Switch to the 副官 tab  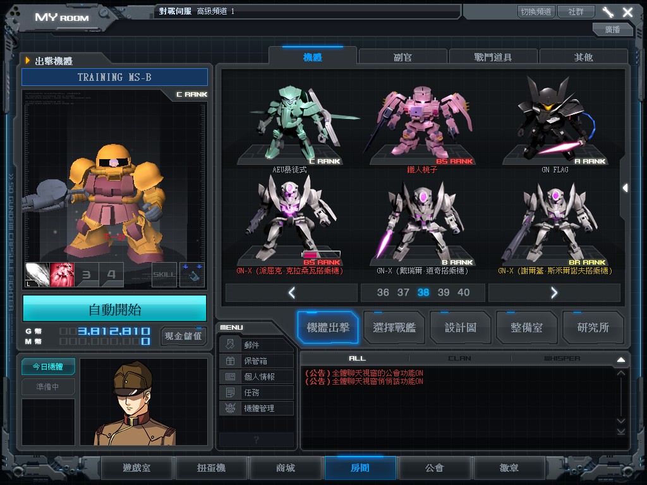coord(402,57)
